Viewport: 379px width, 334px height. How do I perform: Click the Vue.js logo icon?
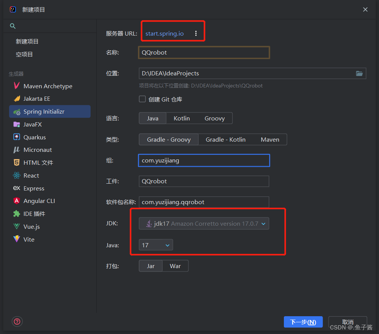[x=17, y=226]
